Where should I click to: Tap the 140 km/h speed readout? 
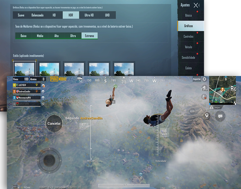click(164, 132)
